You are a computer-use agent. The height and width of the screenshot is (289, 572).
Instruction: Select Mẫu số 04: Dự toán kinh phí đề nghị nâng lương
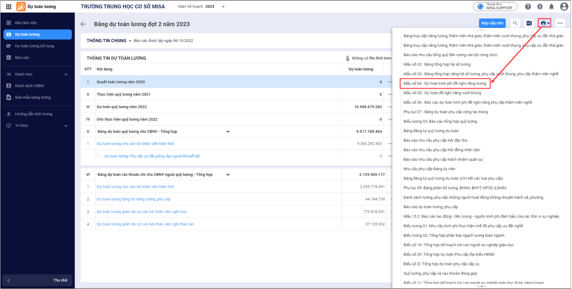445,84
